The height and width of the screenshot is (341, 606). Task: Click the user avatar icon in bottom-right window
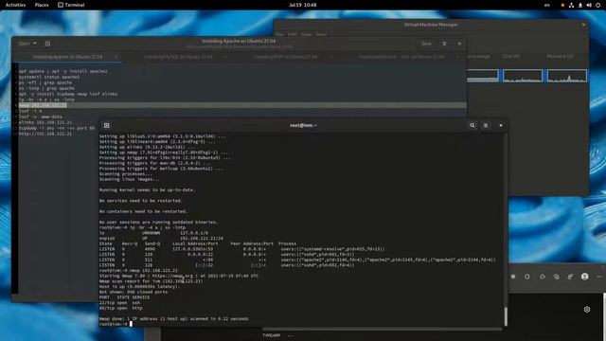point(585,277)
